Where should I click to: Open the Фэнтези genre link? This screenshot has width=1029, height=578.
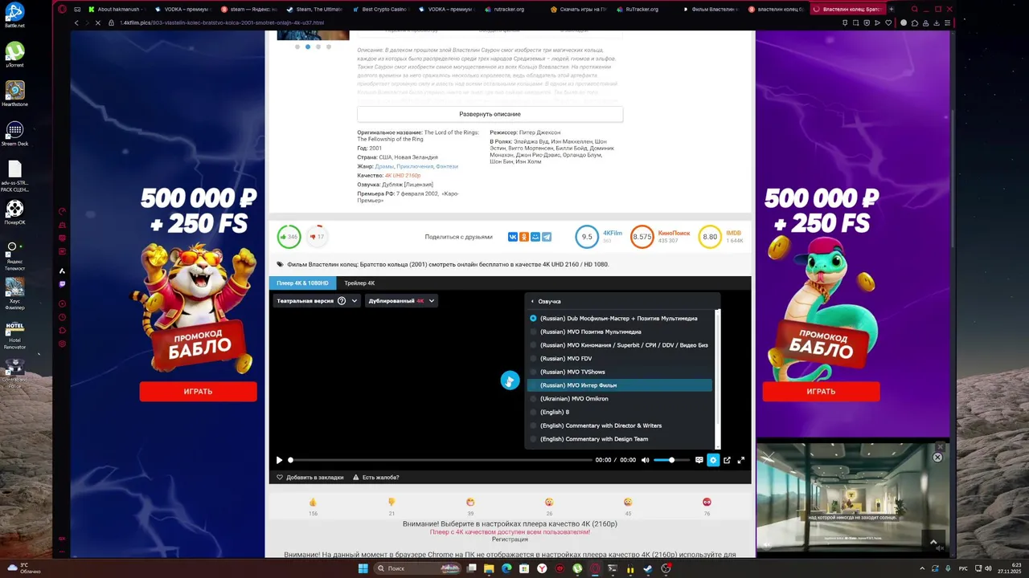pos(447,166)
